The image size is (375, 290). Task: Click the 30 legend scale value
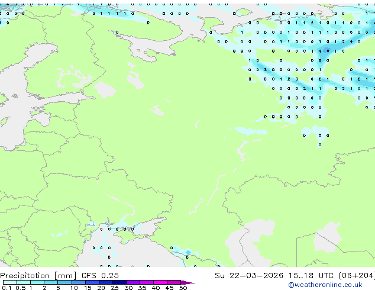[128, 288]
